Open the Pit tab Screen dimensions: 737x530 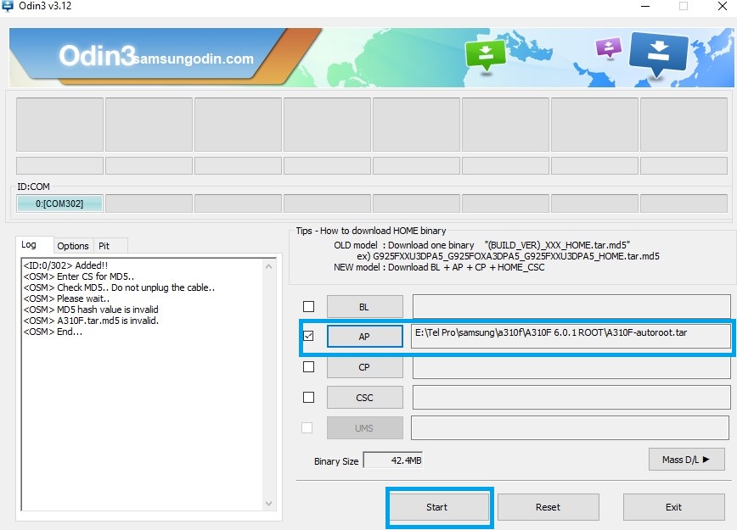pyautogui.click(x=104, y=246)
